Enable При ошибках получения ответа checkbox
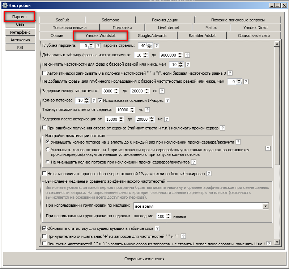 click(x=44, y=128)
